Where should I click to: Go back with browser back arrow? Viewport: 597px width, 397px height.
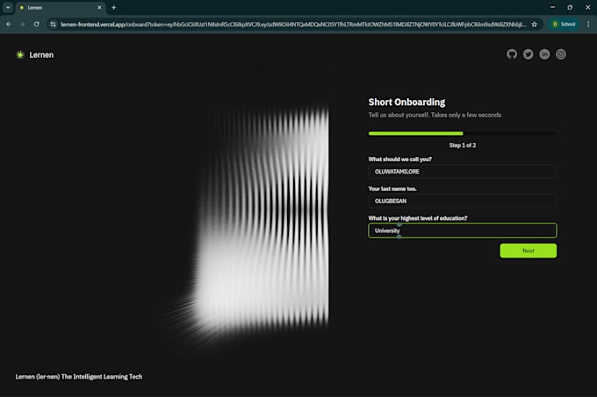coord(9,25)
